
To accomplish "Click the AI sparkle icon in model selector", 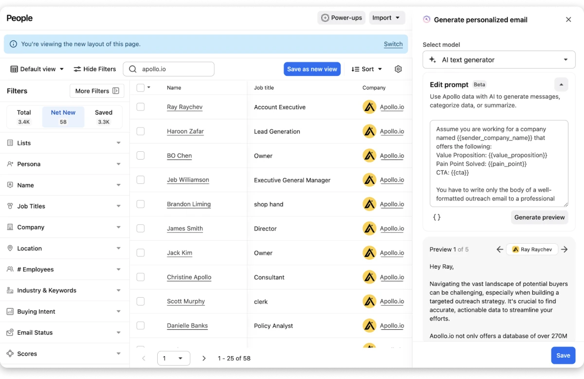I will [433, 60].
